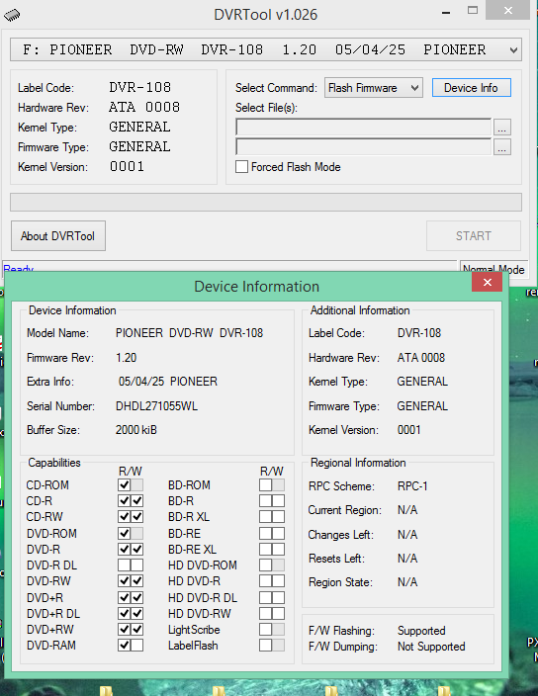Click Firmware Rev 1.20 value

[126, 357]
